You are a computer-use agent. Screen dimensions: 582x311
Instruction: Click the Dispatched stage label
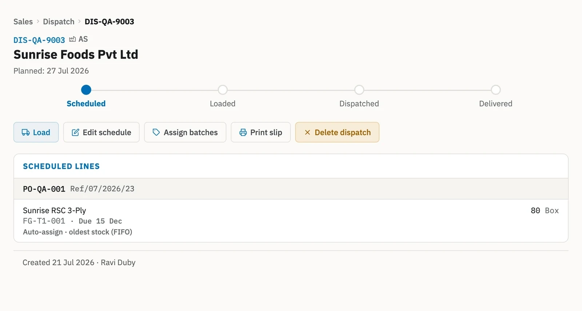(x=359, y=104)
